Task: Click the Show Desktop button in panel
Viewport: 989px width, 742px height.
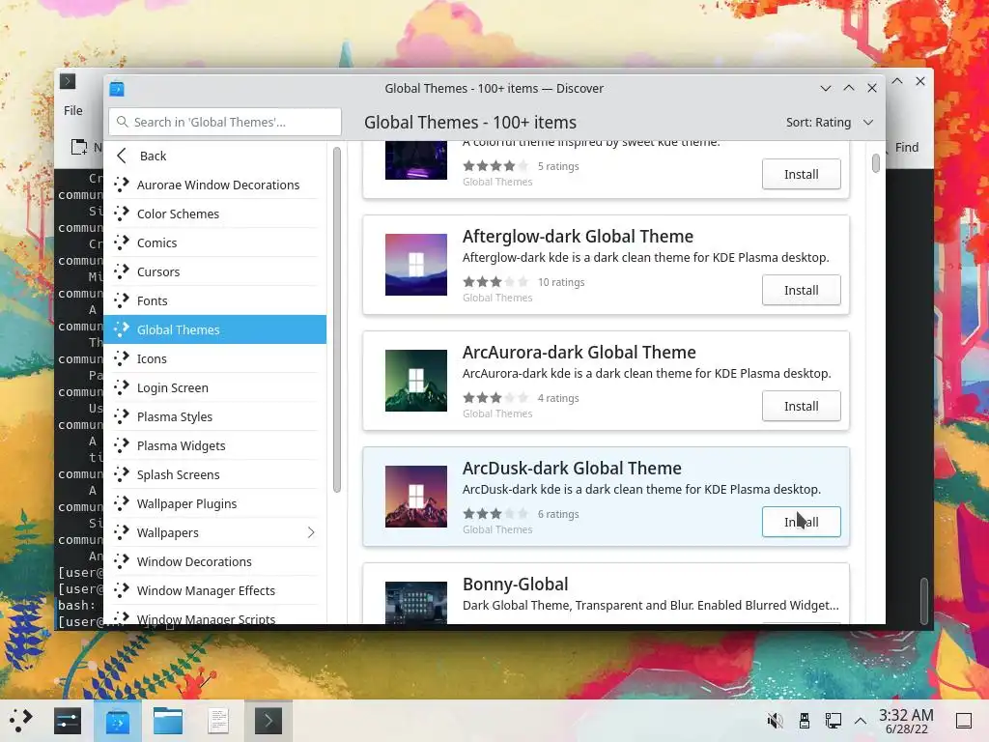Action: pos(964,721)
